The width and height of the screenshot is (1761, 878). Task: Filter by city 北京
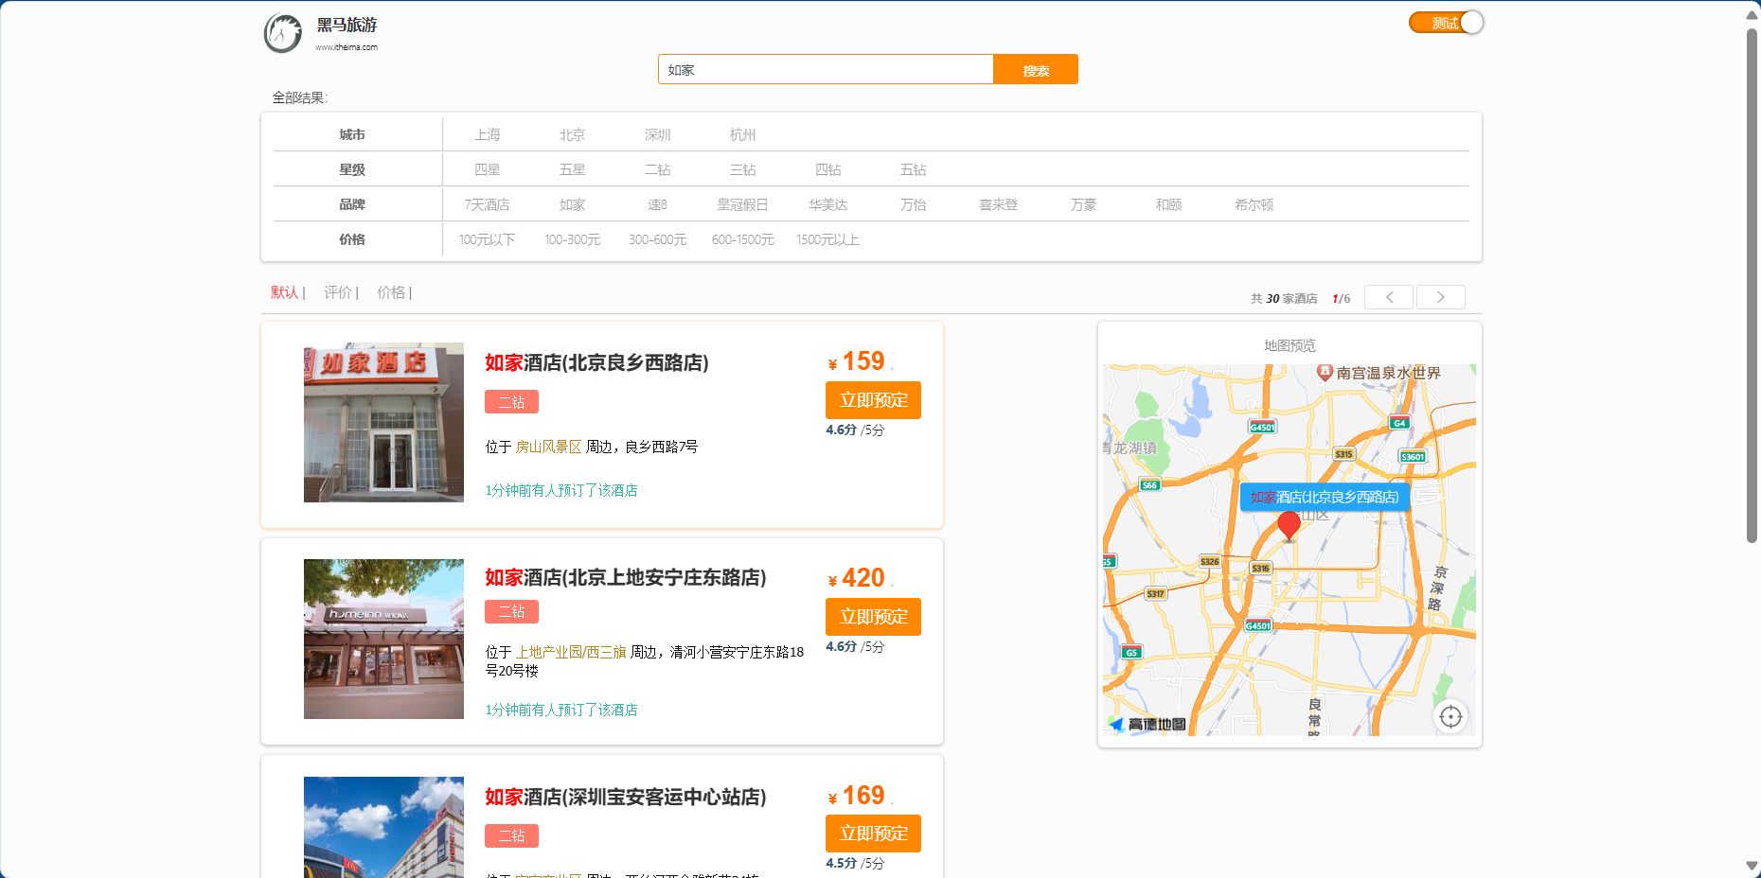tap(573, 134)
